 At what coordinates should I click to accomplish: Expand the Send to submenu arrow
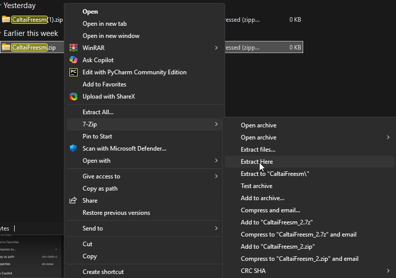tap(216, 228)
